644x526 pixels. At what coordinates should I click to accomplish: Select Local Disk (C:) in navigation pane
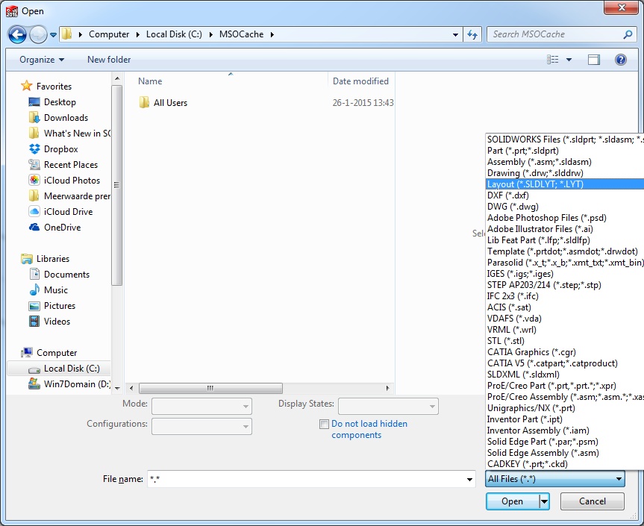pos(59,369)
